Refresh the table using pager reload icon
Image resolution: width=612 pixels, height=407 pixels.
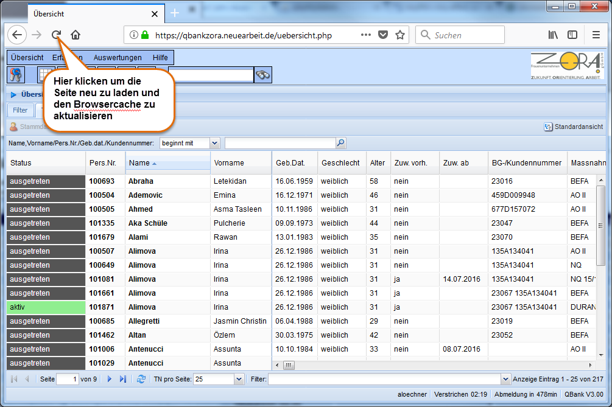[141, 379]
